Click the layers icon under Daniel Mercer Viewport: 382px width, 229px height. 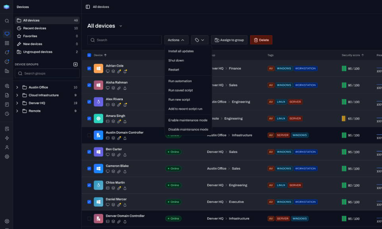113,205
